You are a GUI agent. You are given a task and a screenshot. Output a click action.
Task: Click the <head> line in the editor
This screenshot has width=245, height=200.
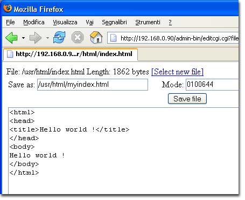[x=22, y=121]
